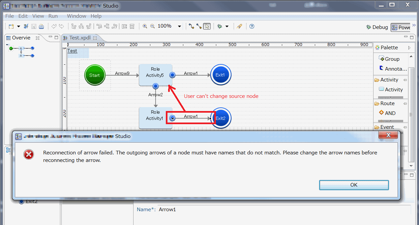Click the Zoom In magnifier icon
This screenshot has height=225, width=419.
tap(145, 26)
